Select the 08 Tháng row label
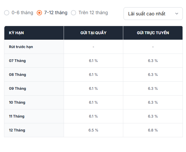Image resolution: width=186 pixels, height=152 pixels. pos(17,75)
